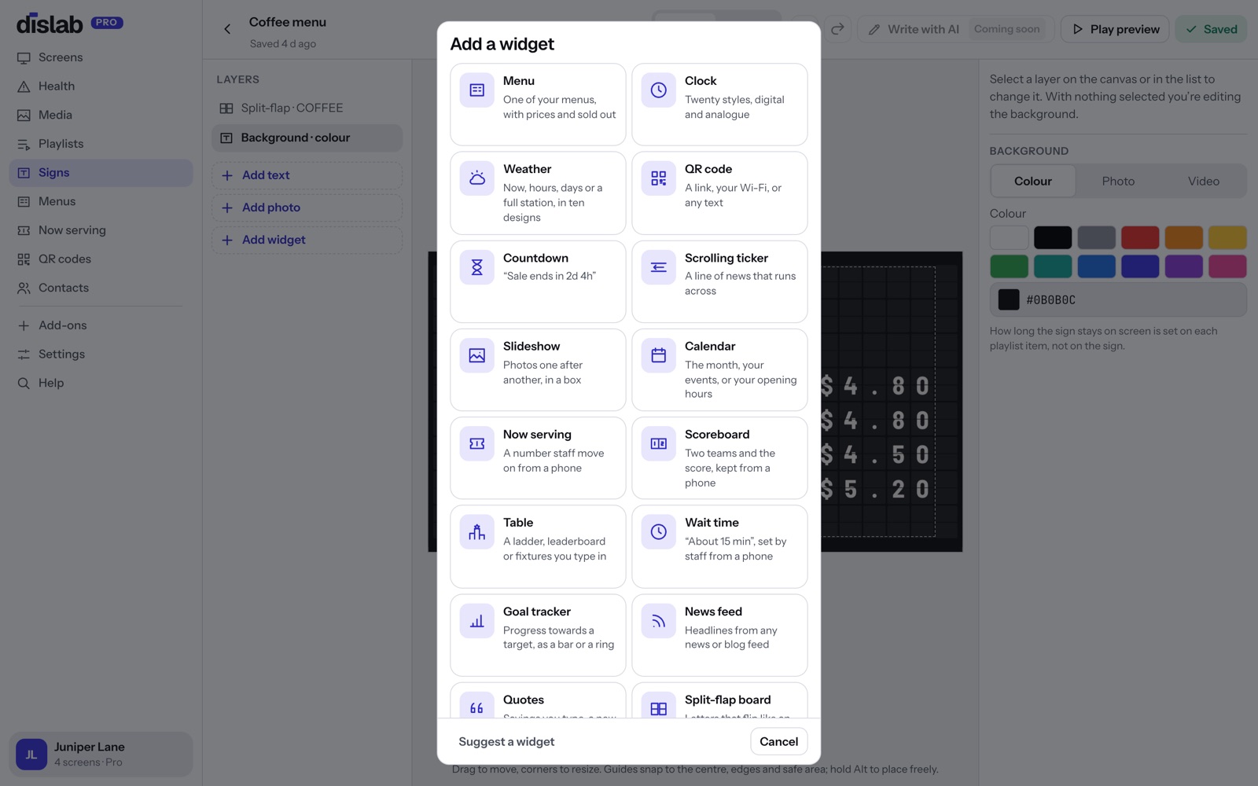
Task: Switch background to Colour tab
Action: 1032,181
